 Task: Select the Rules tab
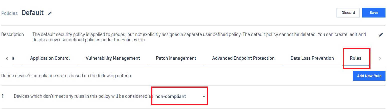tap(355, 58)
